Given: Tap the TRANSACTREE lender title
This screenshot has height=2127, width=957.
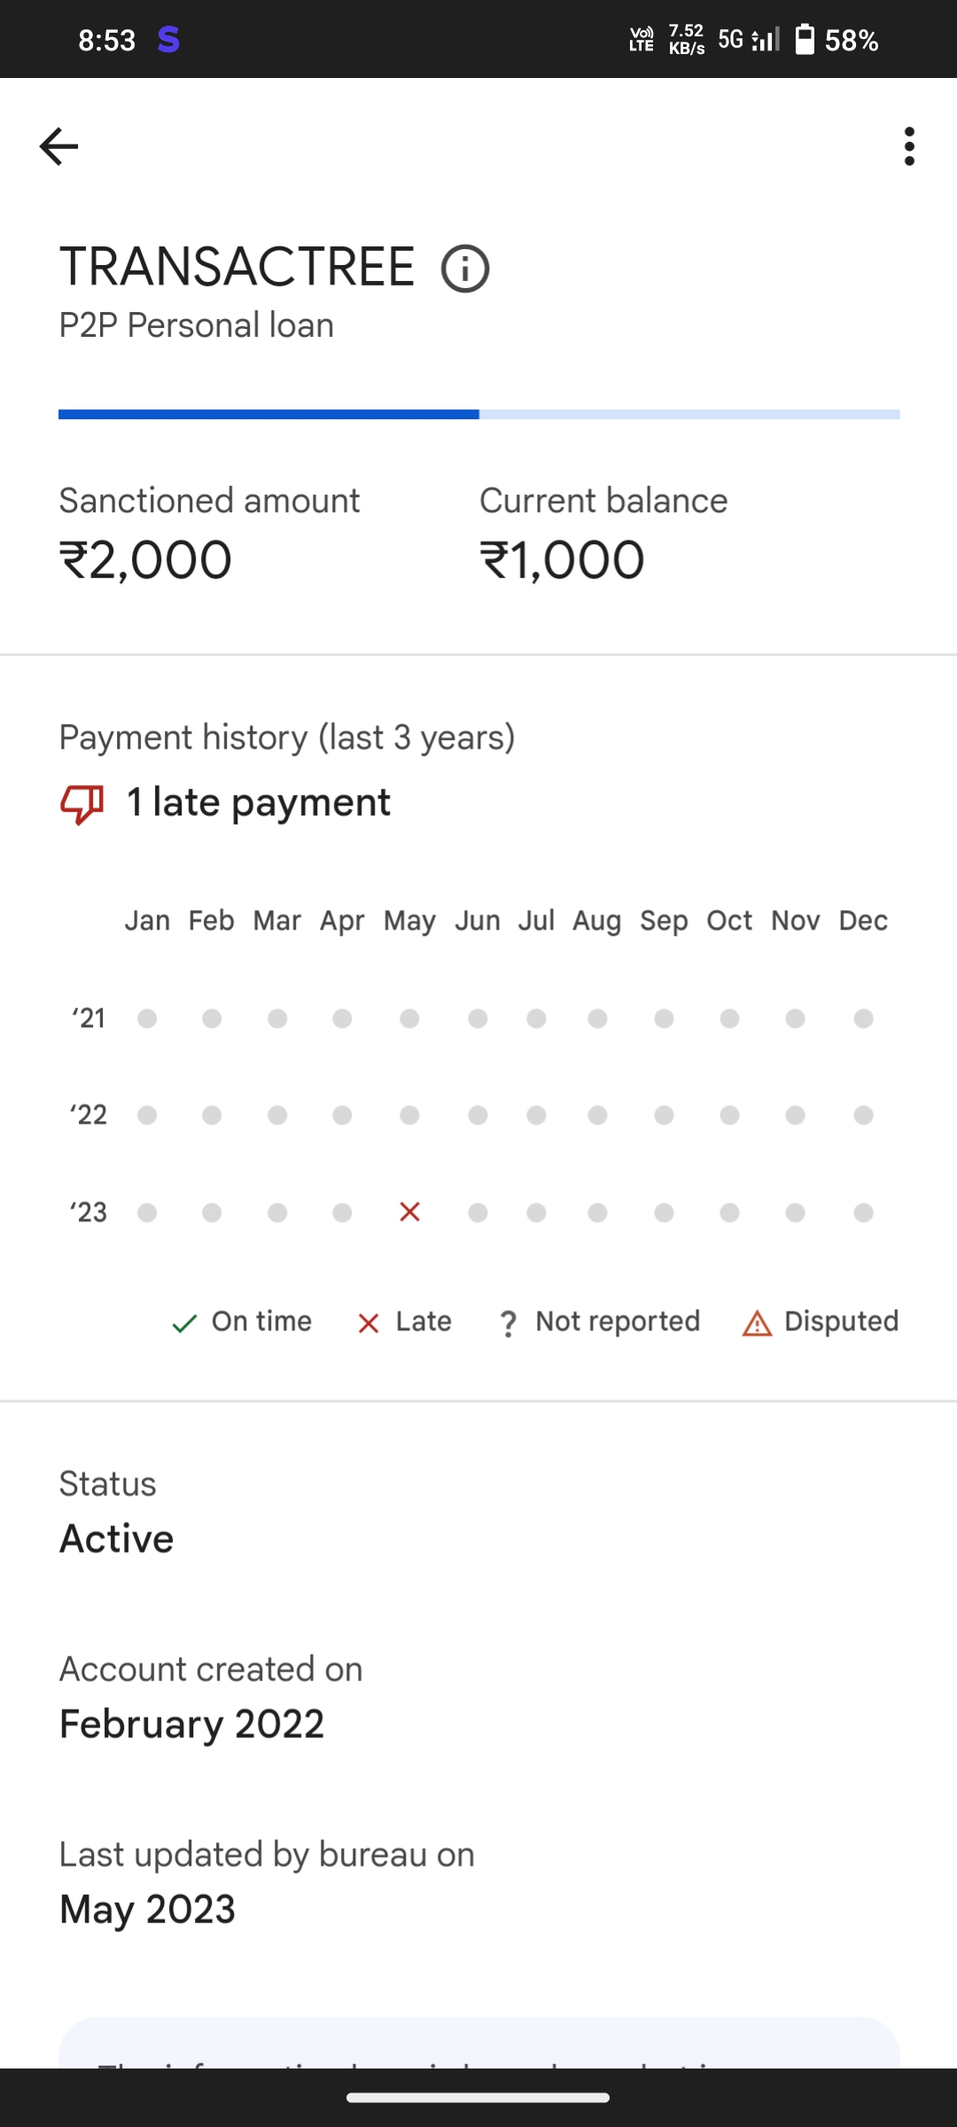Looking at the screenshot, I should (x=237, y=267).
